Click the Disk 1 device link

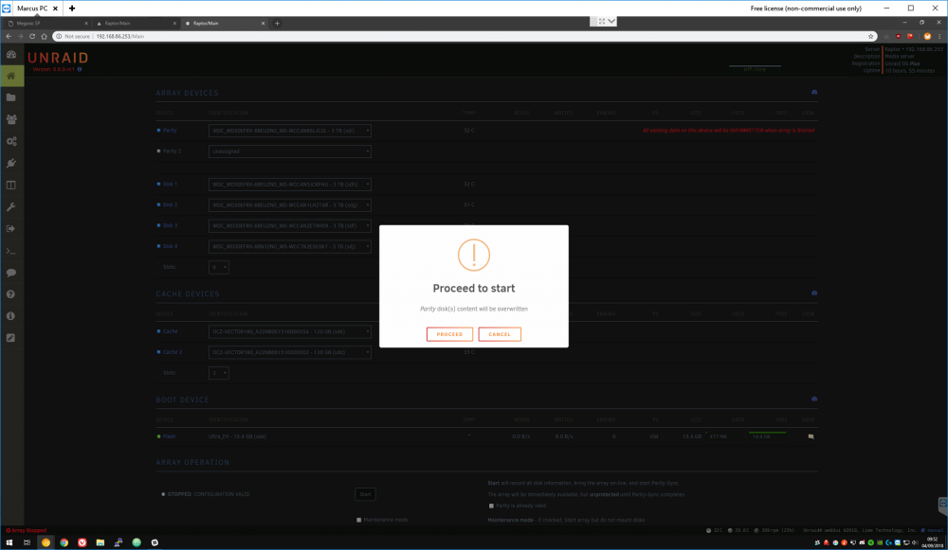click(x=170, y=185)
